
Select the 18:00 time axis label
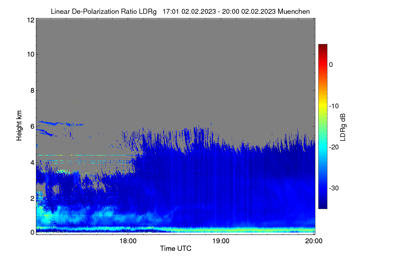pyautogui.click(x=128, y=241)
